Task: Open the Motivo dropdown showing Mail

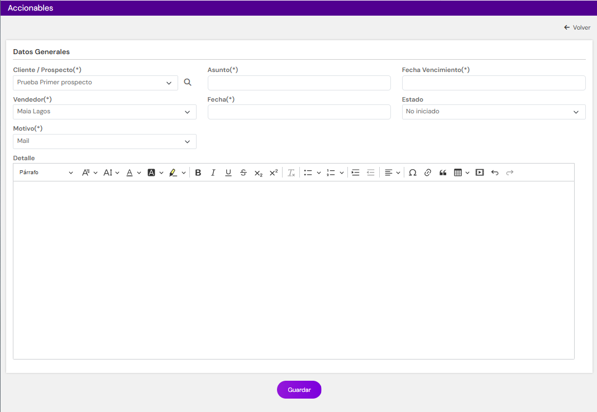Action: tap(104, 141)
